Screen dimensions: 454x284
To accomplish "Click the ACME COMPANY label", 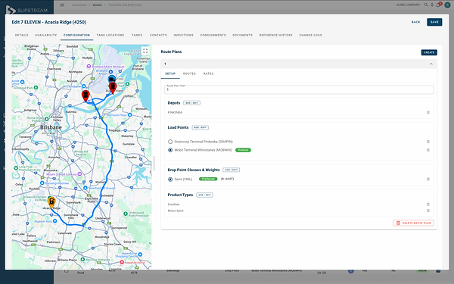I will click(408, 5).
